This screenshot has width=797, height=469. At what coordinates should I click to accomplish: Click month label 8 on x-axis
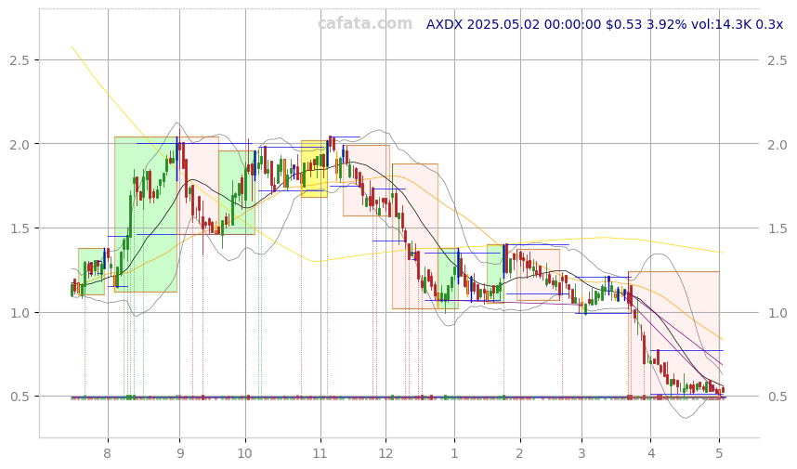tap(107, 453)
